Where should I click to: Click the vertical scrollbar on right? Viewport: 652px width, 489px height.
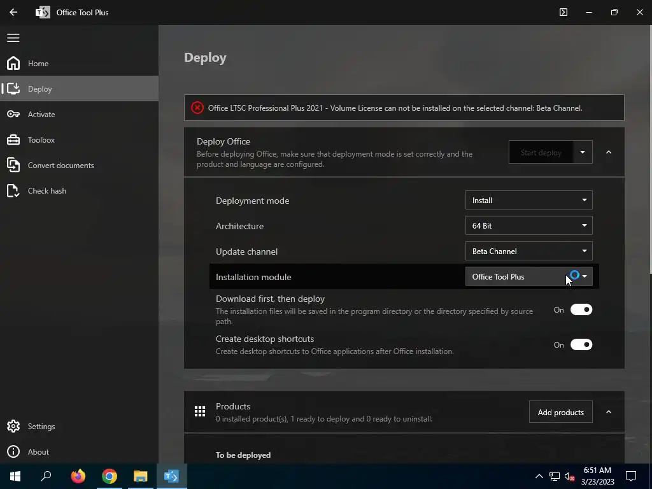coord(650,150)
